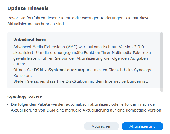
Task: Click the Synology-Pakete section heading
Action: [25, 97]
